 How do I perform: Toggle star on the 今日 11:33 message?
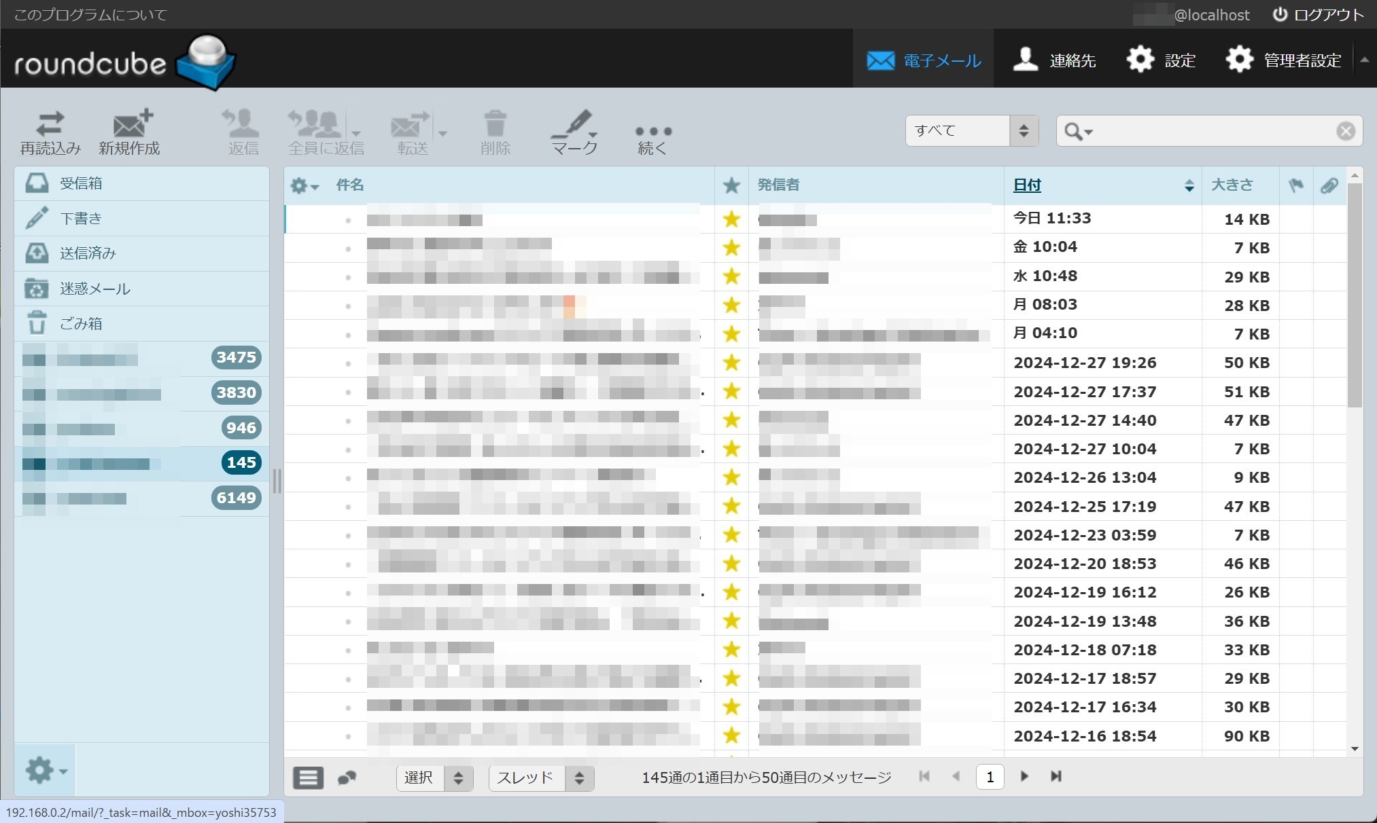click(731, 219)
